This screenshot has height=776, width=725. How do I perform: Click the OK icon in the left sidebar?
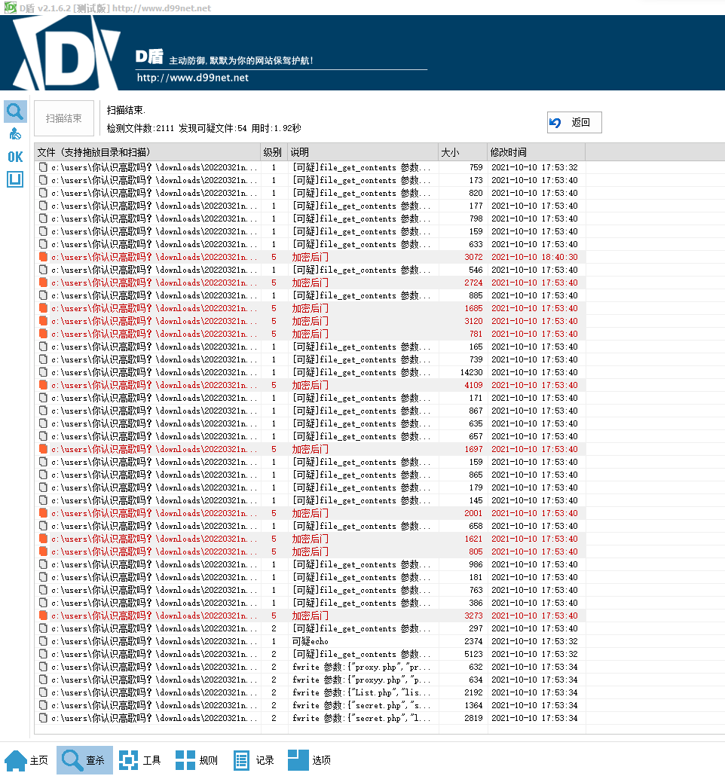(x=15, y=157)
